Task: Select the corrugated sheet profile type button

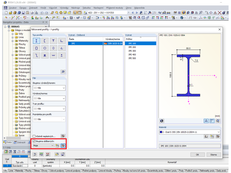Action: pyautogui.click(x=53, y=56)
